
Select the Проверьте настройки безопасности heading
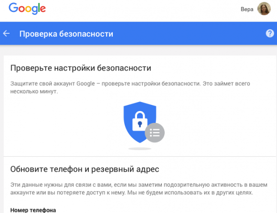[x=81, y=68]
